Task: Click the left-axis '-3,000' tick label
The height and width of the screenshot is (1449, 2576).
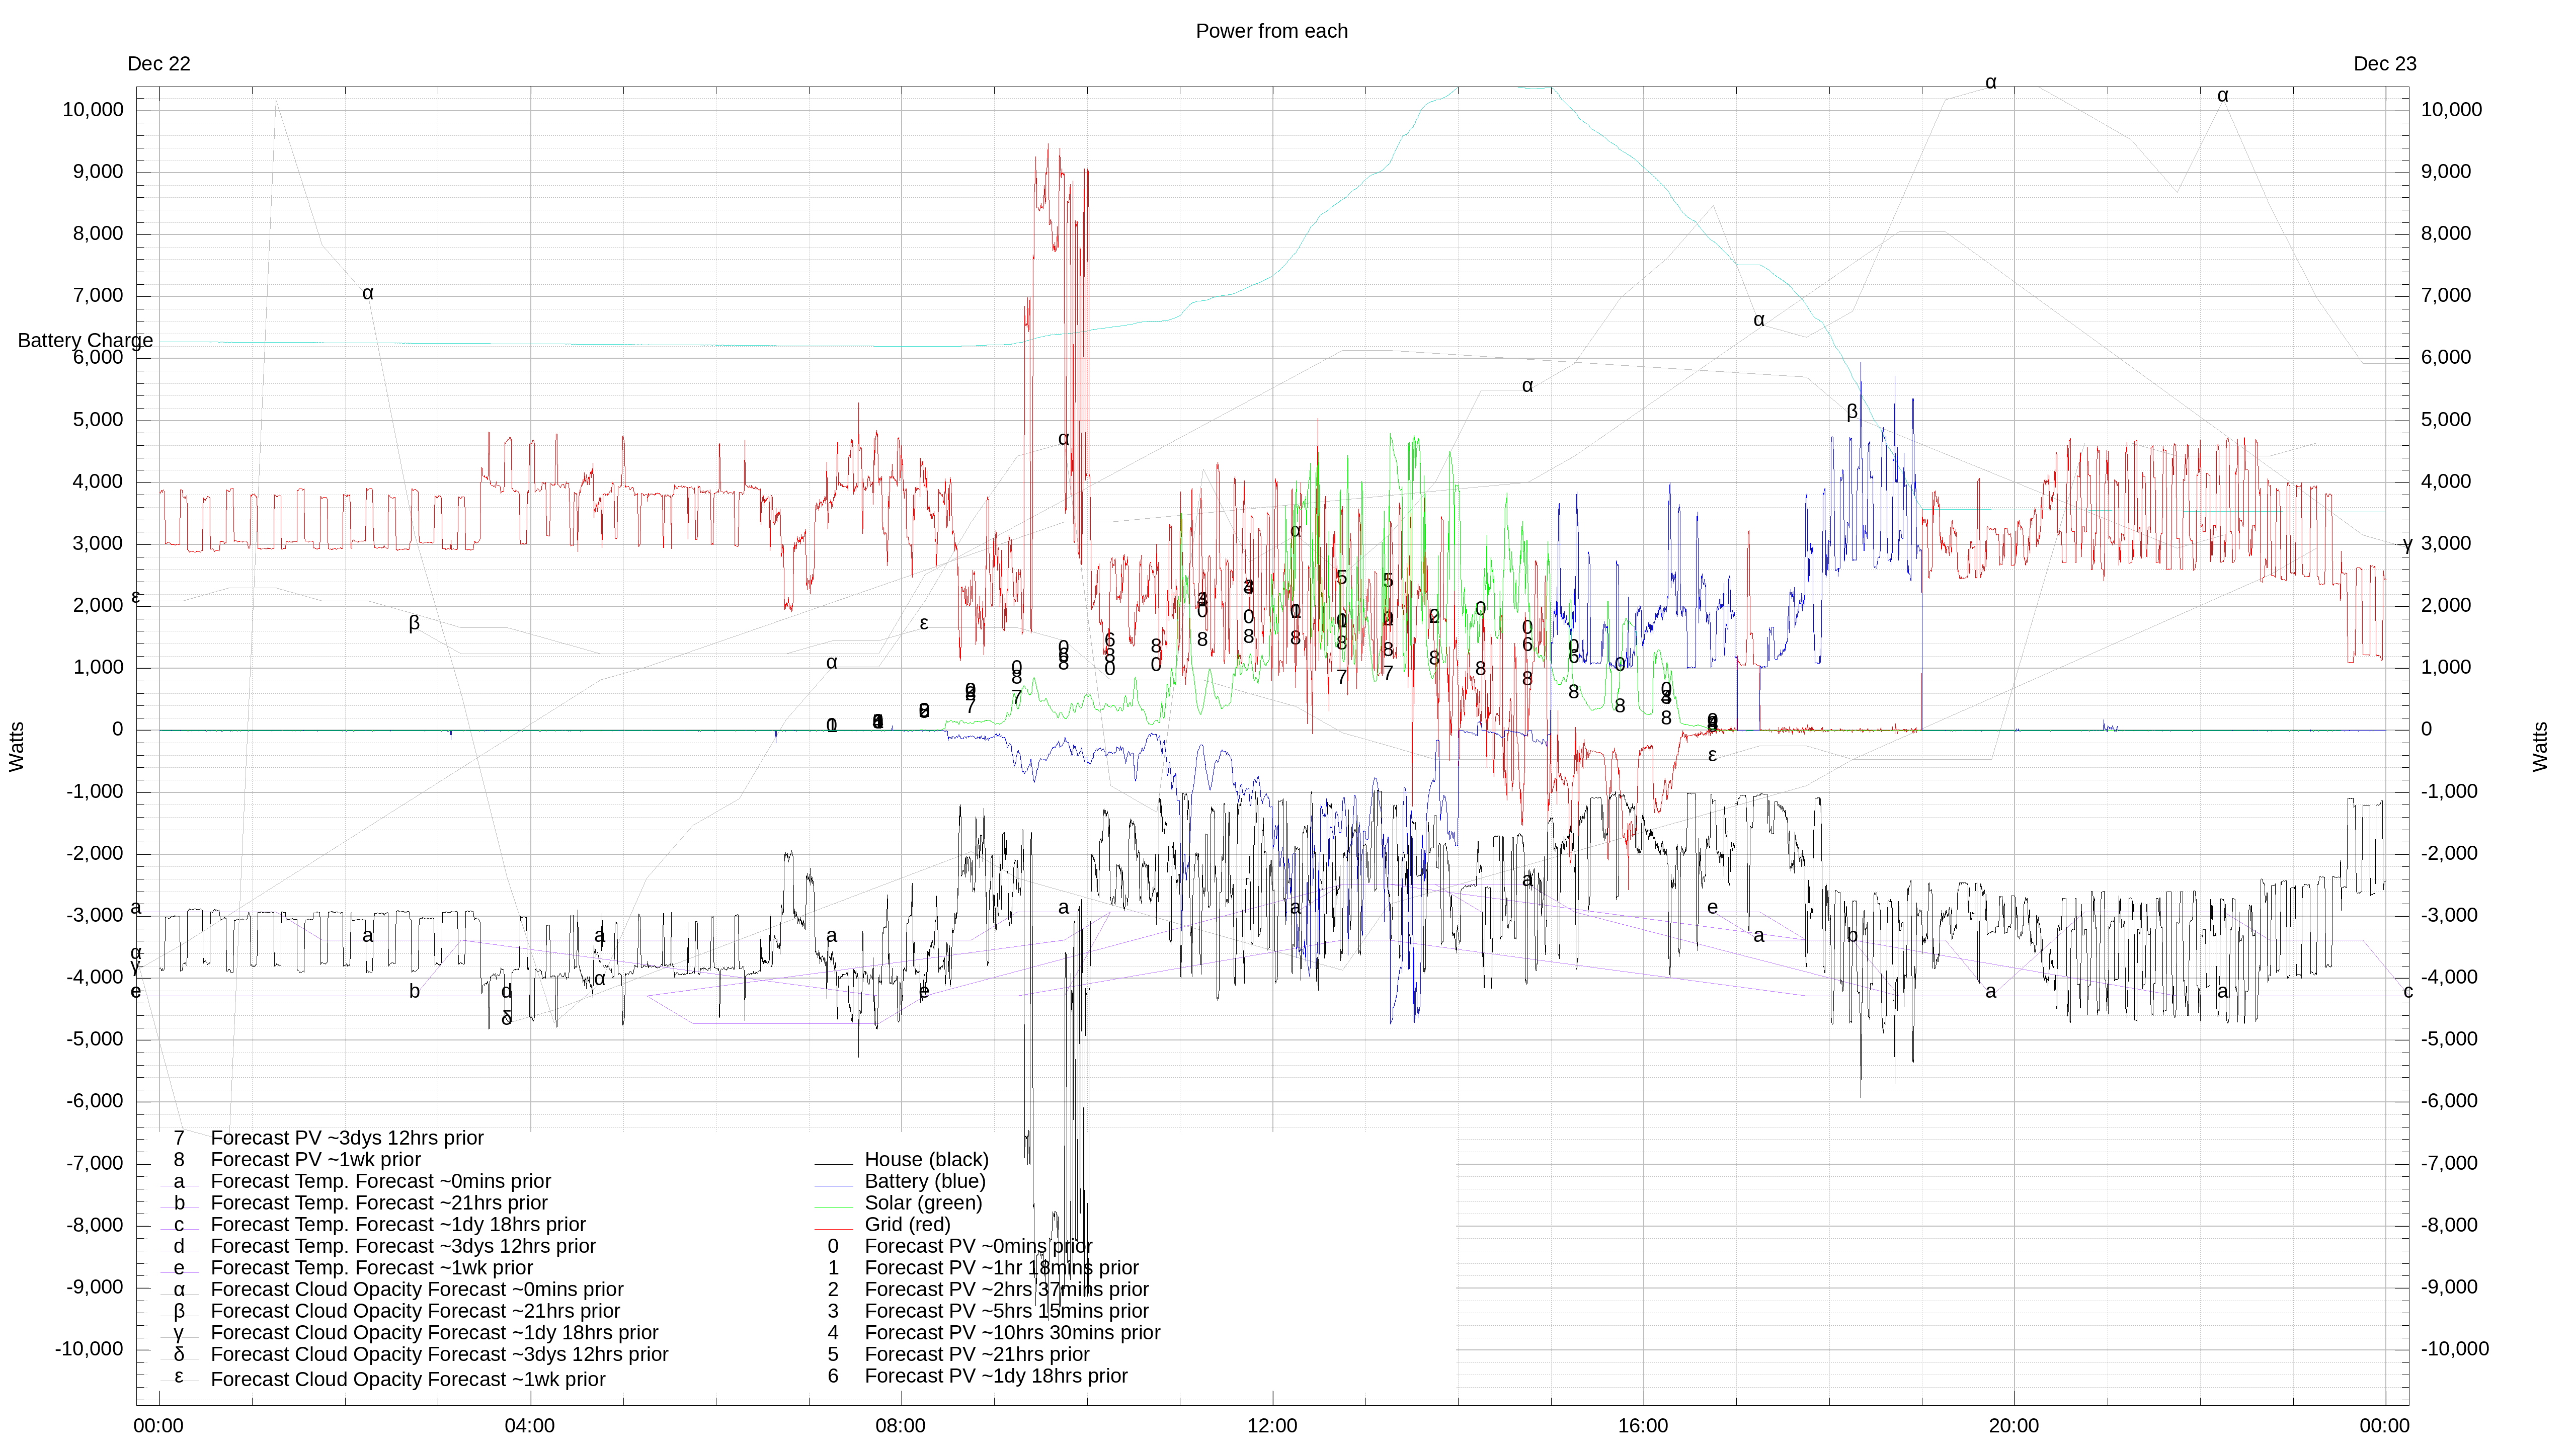Action: 95,916
